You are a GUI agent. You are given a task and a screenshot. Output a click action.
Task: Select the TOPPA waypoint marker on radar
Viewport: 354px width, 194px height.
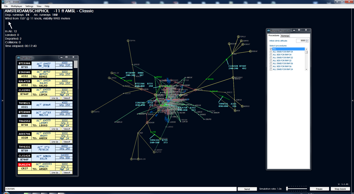point(128,41)
